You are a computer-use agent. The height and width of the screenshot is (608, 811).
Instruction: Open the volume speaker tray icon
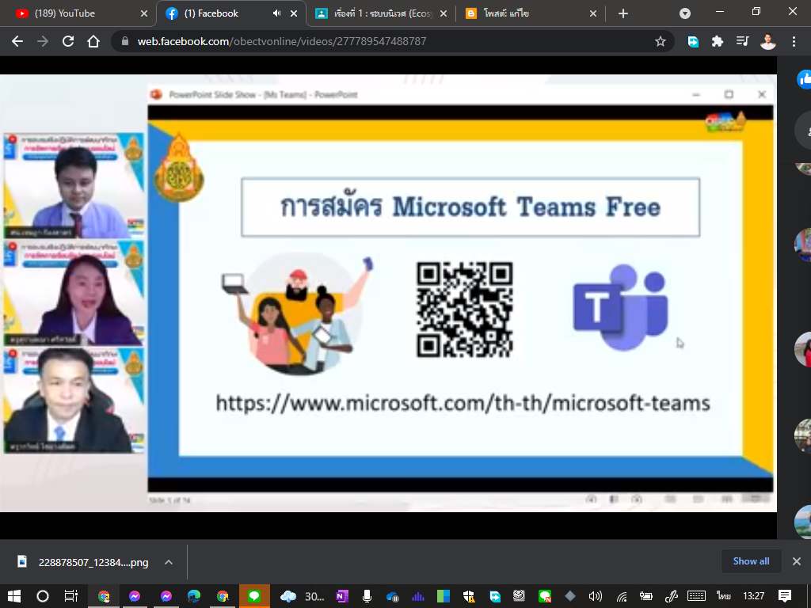[x=596, y=597]
